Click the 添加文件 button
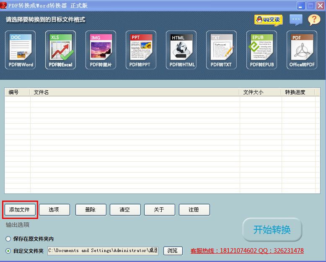 [20, 210]
